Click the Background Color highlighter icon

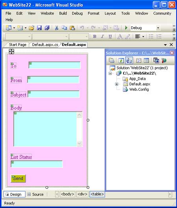tap(128, 36)
